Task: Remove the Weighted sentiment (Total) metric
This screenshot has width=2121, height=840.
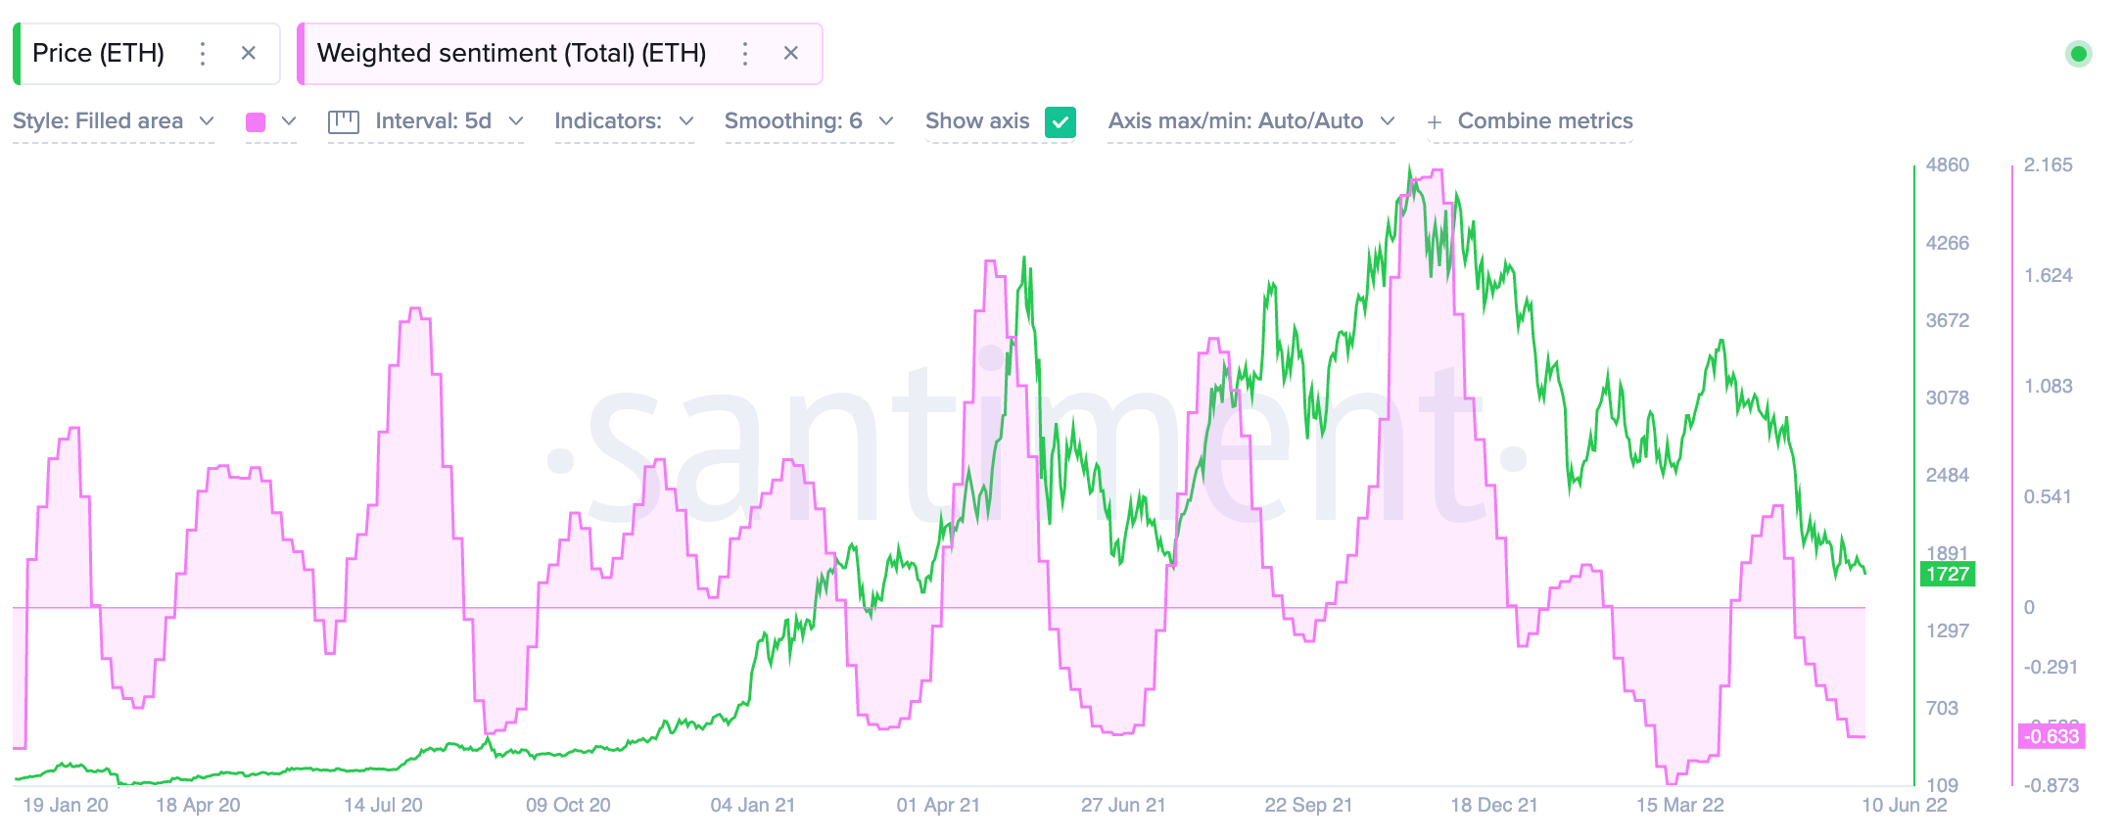Action: [791, 54]
